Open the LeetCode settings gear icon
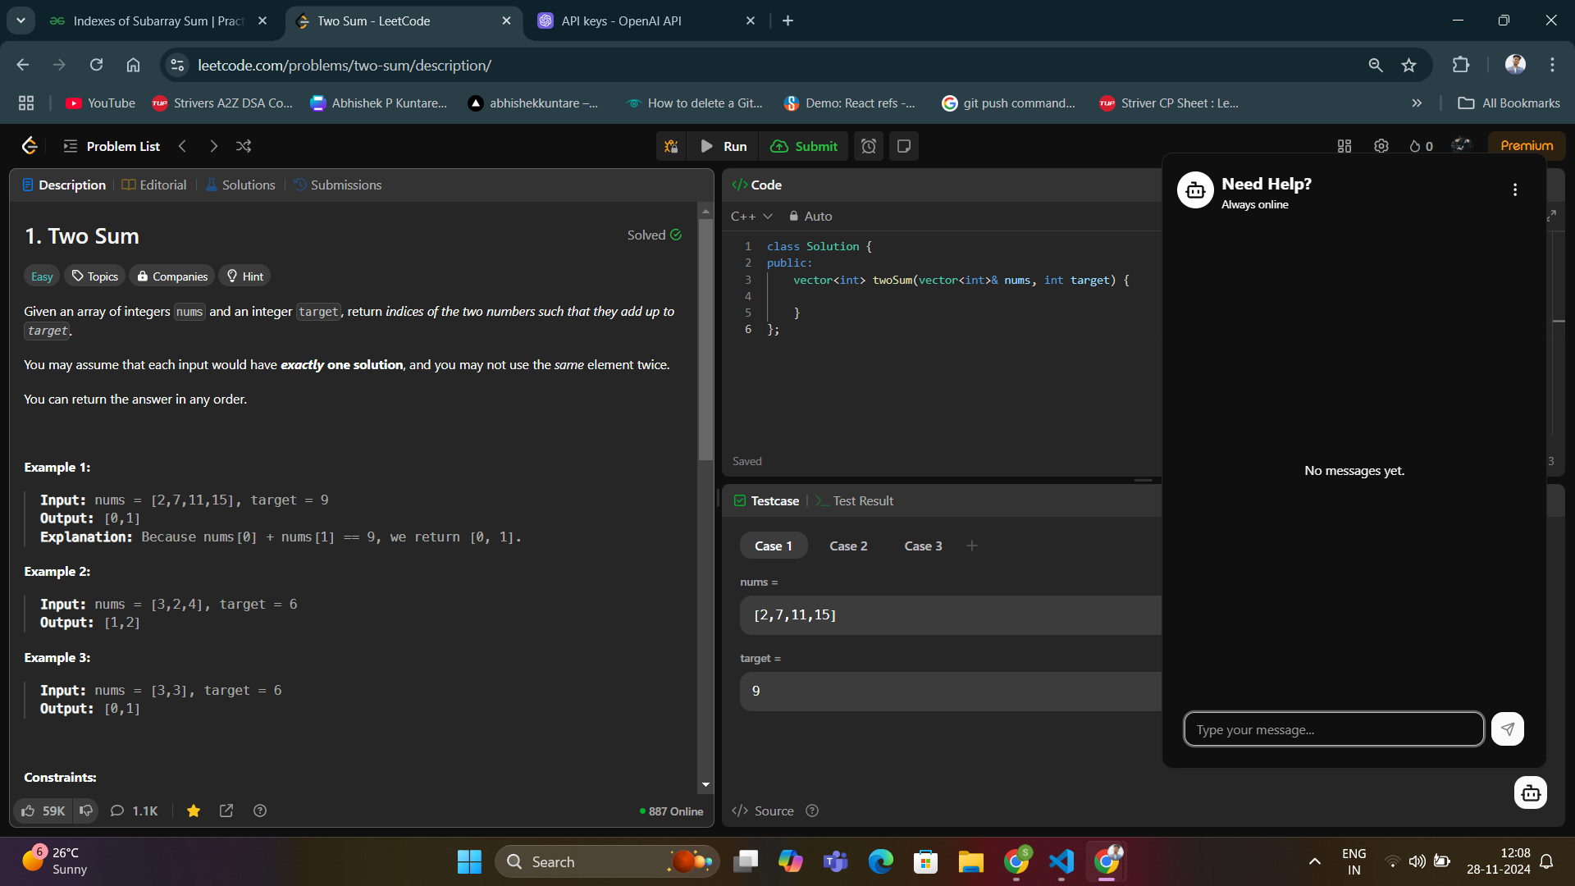This screenshot has height=886, width=1575. 1381,146
